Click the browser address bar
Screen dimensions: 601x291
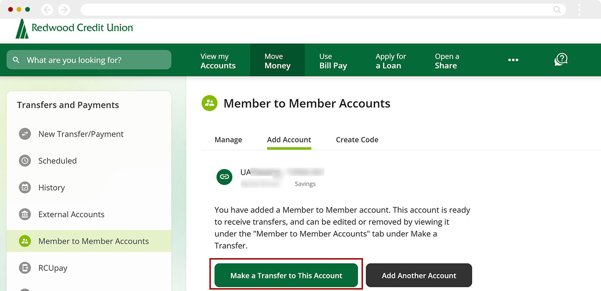[x=323, y=9]
